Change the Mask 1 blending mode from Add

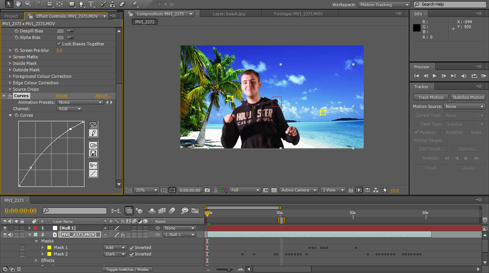(x=114, y=247)
